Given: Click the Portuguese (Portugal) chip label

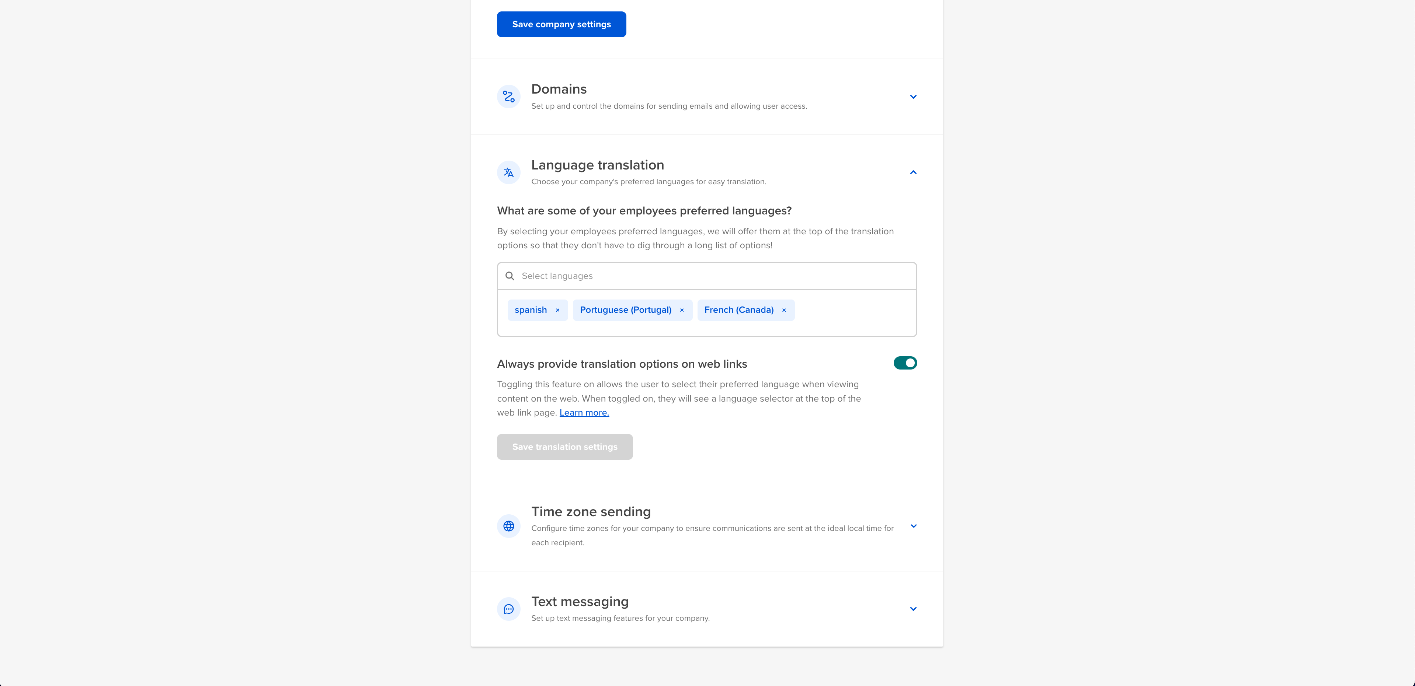Looking at the screenshot, I should click(x=626, y=310).
